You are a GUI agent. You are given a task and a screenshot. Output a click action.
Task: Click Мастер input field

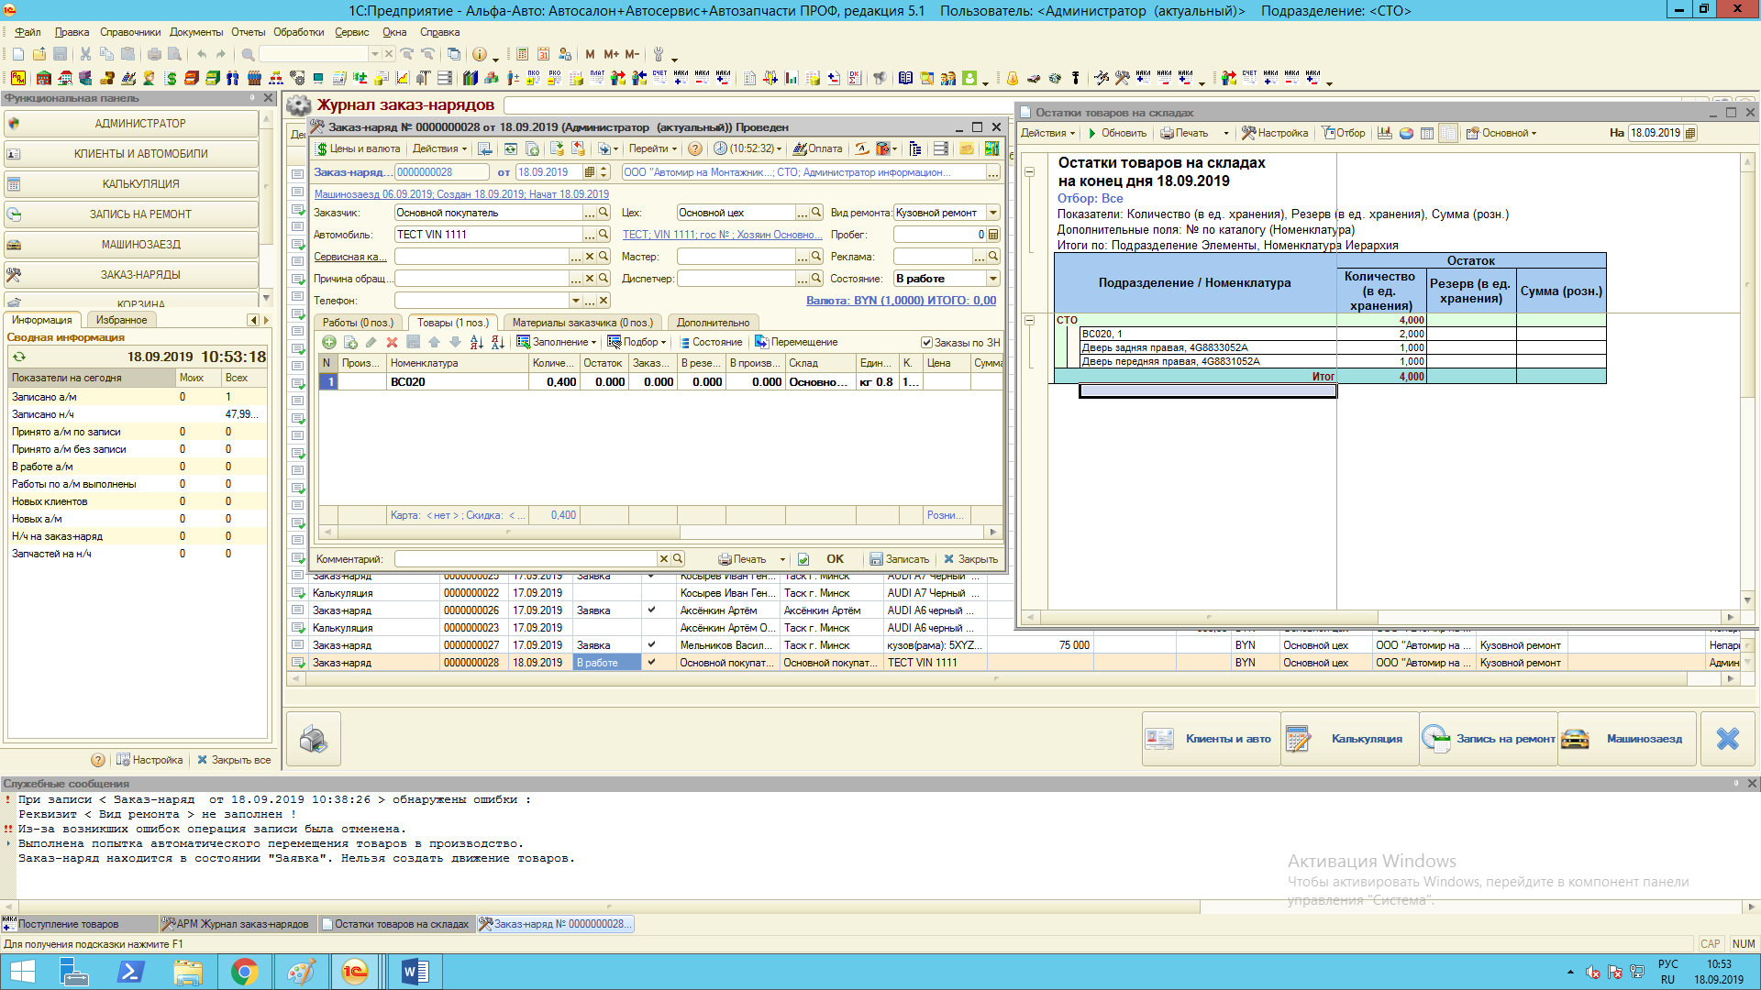click(737, 257)
